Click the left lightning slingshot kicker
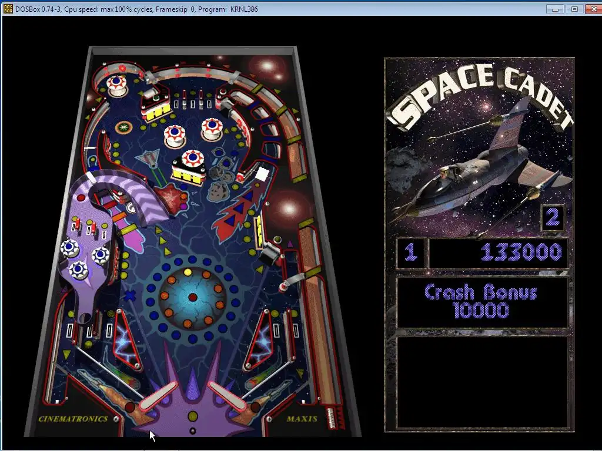602x451 pixels. [x=127, y=340]
